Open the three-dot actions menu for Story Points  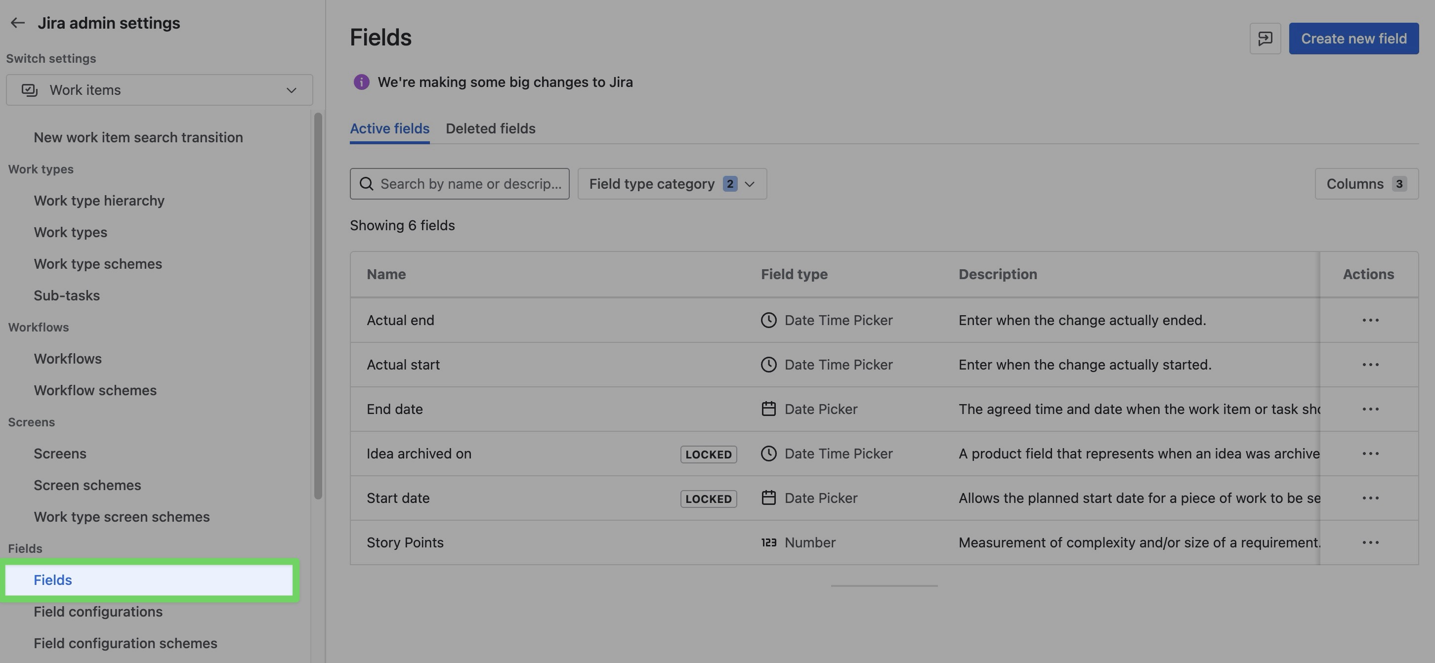click(1370, 542)
